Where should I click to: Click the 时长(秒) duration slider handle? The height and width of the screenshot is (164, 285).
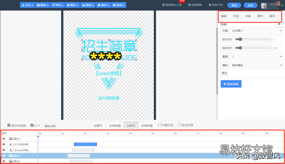click(x=240, y=39)
